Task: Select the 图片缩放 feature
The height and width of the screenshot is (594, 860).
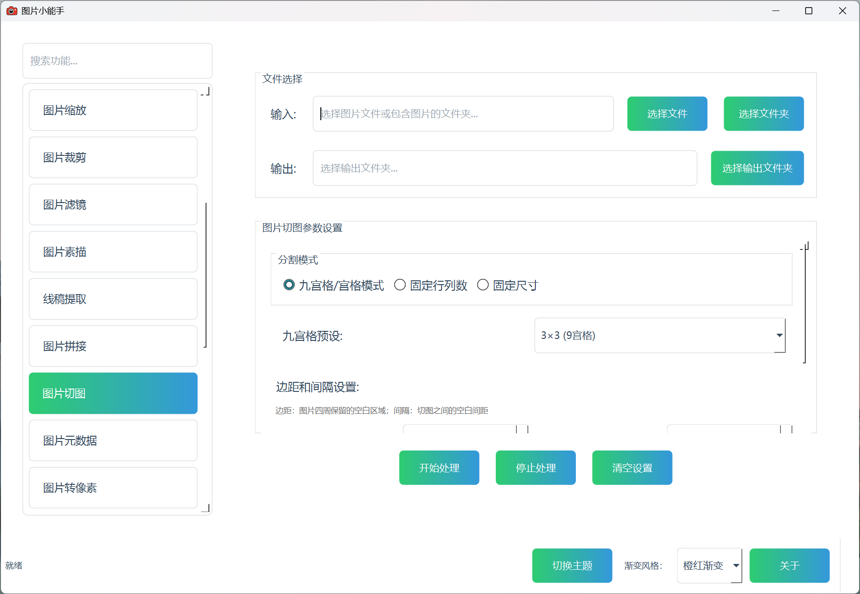Action: click(x=113, y=110)
